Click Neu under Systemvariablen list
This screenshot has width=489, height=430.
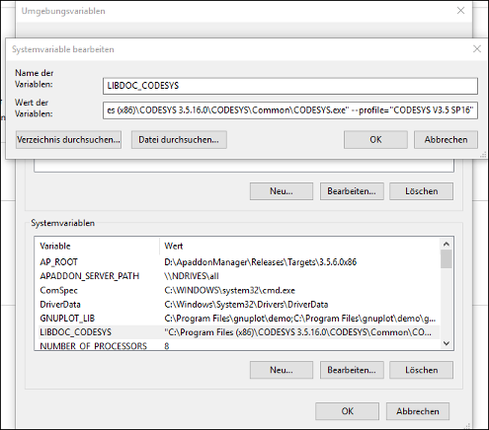coord(282,370)
